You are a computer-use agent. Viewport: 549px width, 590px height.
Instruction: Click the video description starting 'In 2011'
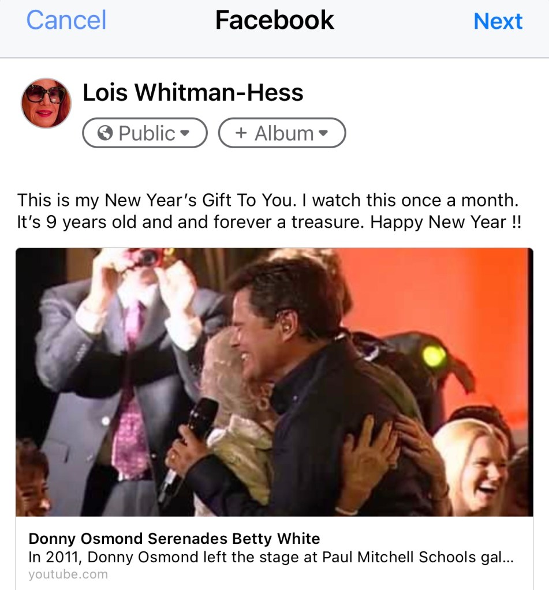(x=271, y=557)
